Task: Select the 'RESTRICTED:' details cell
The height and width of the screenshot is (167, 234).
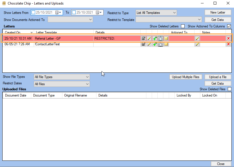Action: click(x=117, y=38)
